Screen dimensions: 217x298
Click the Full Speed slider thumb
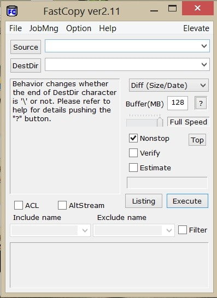(x=160, y=122)
